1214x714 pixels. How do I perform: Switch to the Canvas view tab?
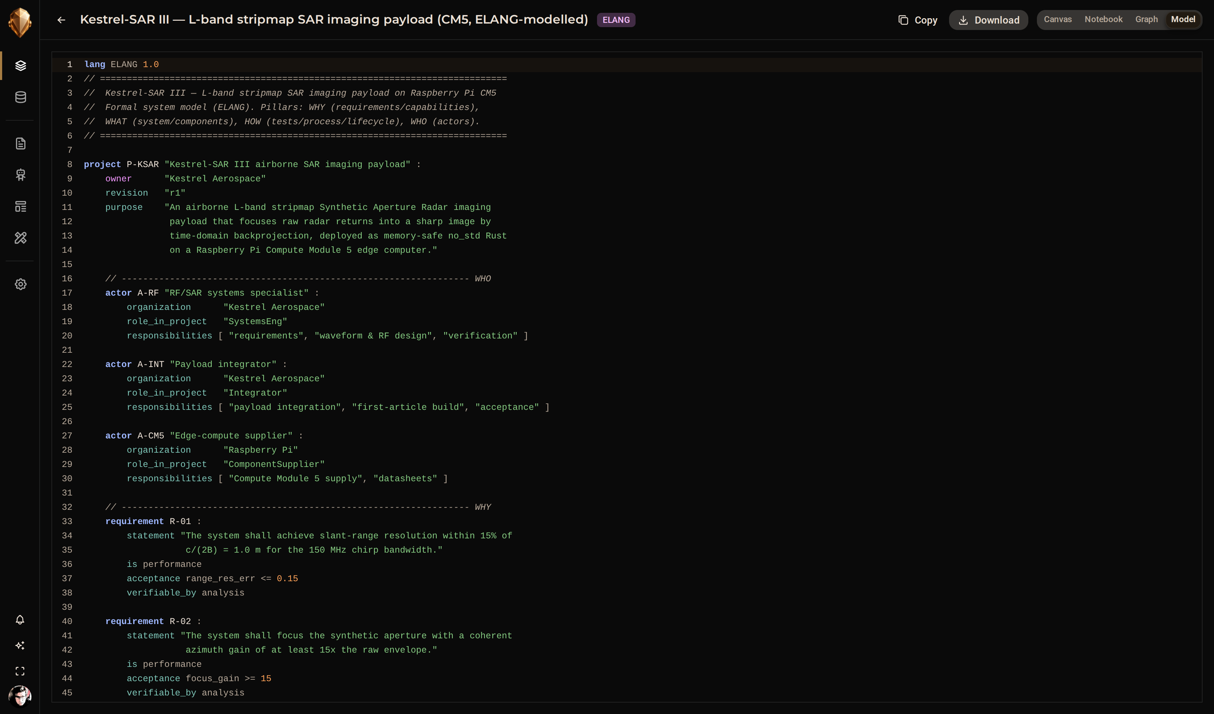point(1058,19)
